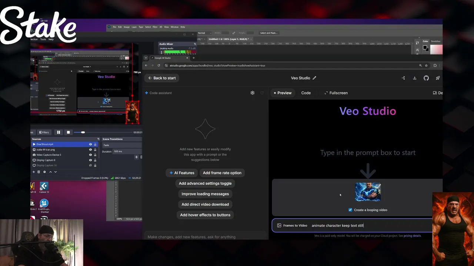Click Add advanced settings toggle suggestion
Image resolution: width=474 pixels, height=266 pixels.
pyautogui.click(x=205, y=183)
